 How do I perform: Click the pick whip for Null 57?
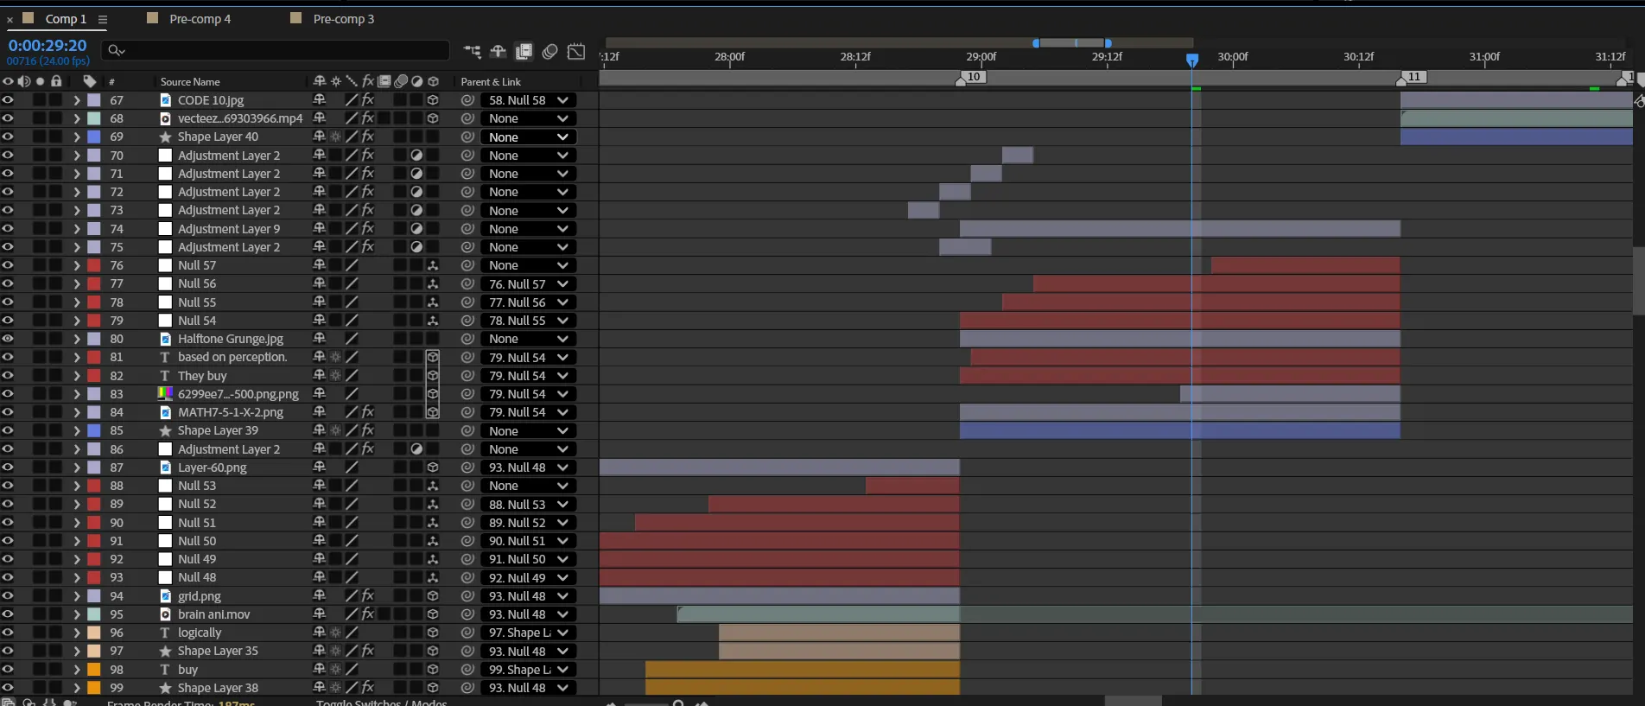point(467,265)
